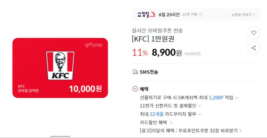
Task: Expand 22개월 카드무이자 할부 details
Action: [x=171, y=114]
